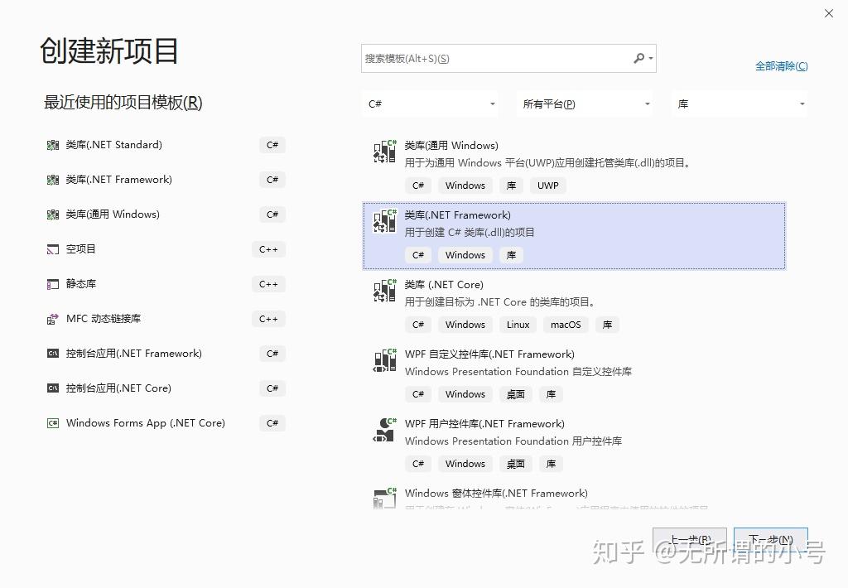Screen dimensions: 848x588
Task: Click the Windows Forms App (.NET Core) icon
Action: point(51,422)
